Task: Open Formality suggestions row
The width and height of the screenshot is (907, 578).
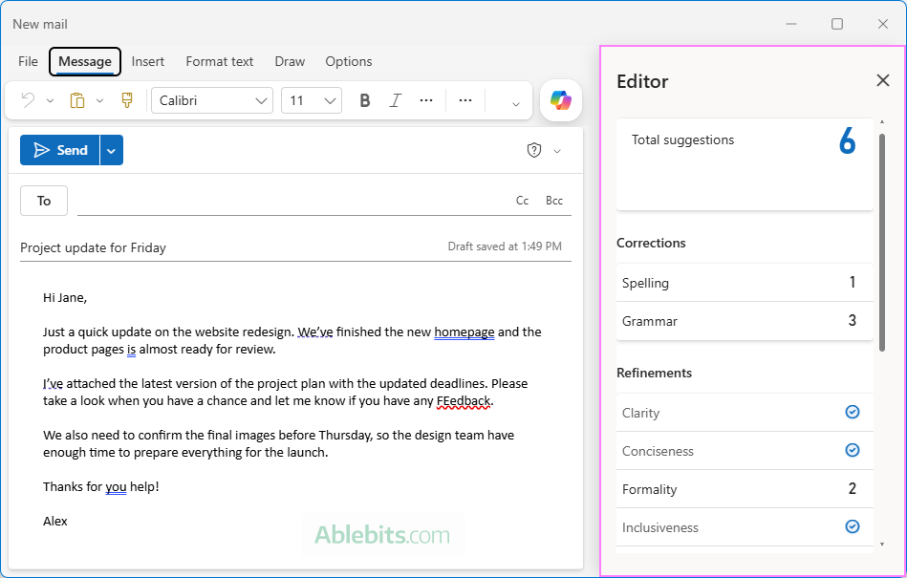Action: (x=745, y=489)
